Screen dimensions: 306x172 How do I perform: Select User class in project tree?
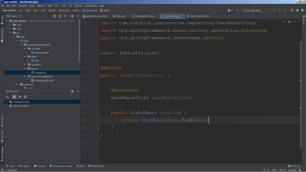click(x=35, y=61)
